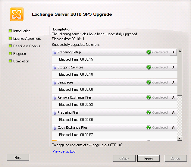Click the Copy Exchange Files header label
Screen dimensions: 191x167
(x=73, y=128)
